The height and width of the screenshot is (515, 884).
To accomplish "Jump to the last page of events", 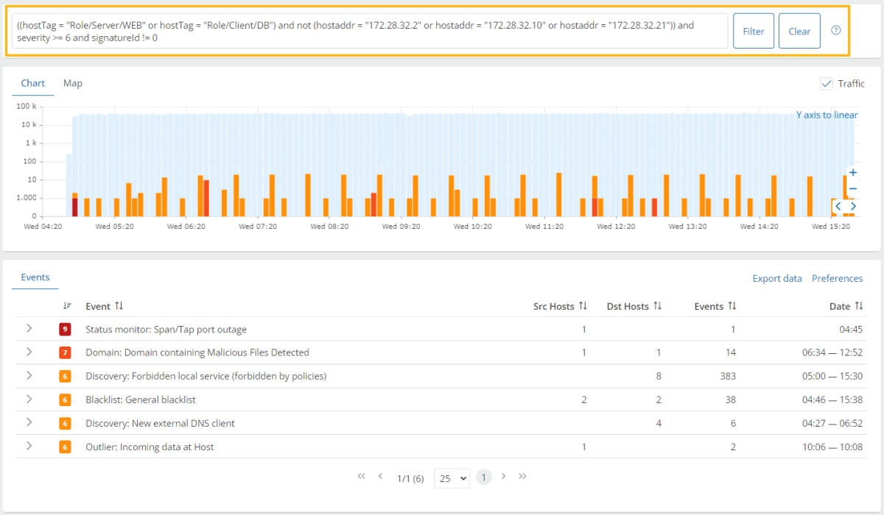I will (x=522, y=477).
